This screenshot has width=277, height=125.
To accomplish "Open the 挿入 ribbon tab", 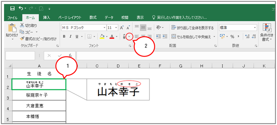I will pos(47,18).
